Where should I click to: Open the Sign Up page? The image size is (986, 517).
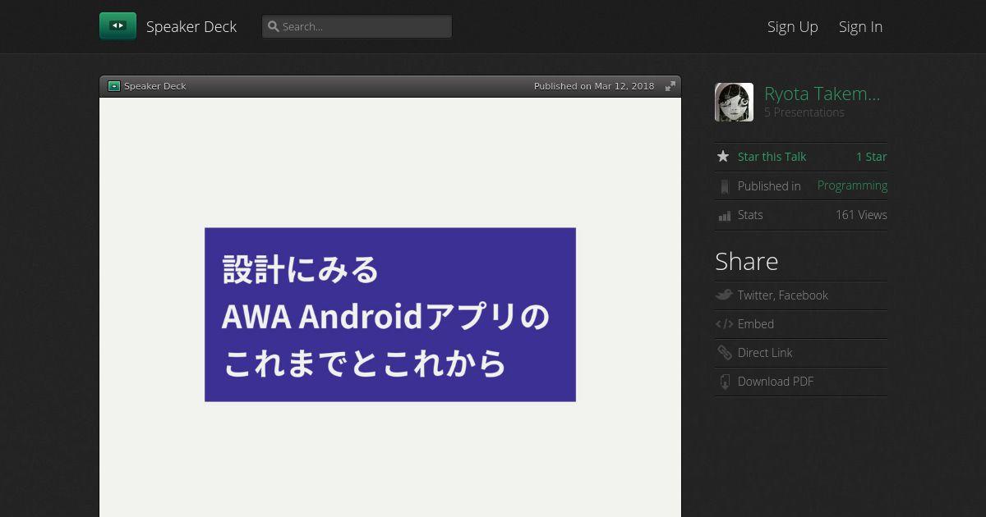point(793,26)
